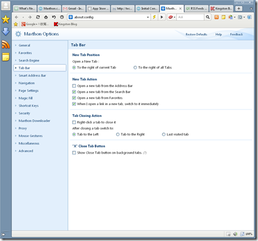The height and width of the screenshot is (241, 258).
Task: Open the RSS feed sidebar icon
Action: 6,44
